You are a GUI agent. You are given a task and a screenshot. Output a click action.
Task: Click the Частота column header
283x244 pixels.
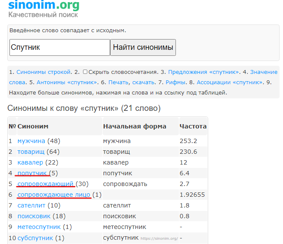(x=193, y=126)
